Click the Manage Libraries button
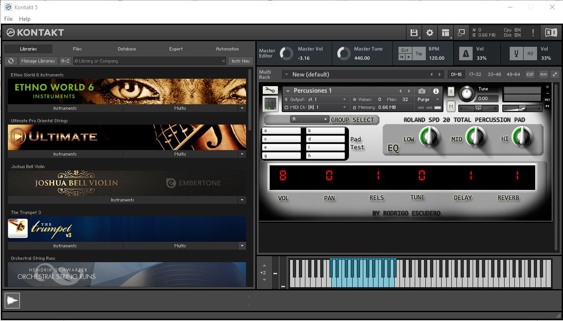The height and width of the screenshot is (321, 563). 38,61
